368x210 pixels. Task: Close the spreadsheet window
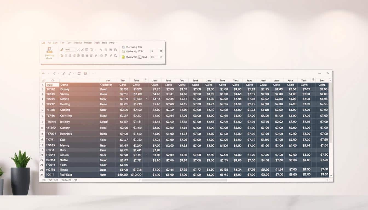click(x=328, y=73)
